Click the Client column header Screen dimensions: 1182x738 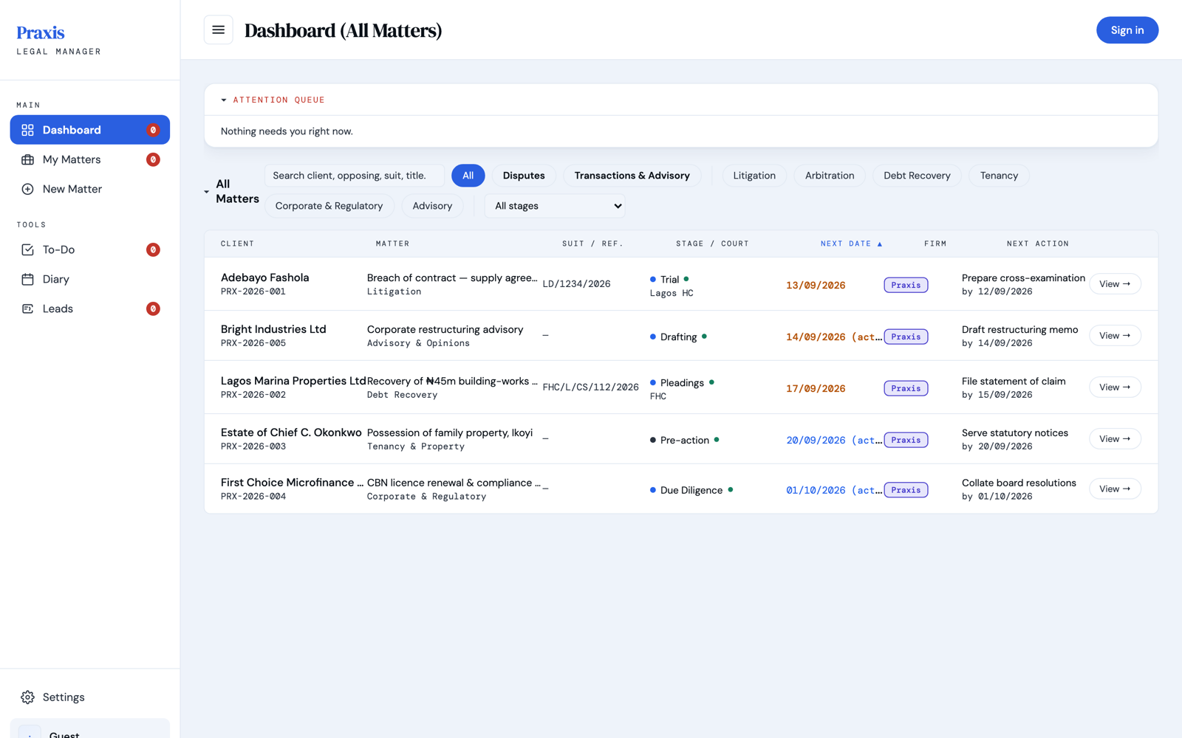237,244
